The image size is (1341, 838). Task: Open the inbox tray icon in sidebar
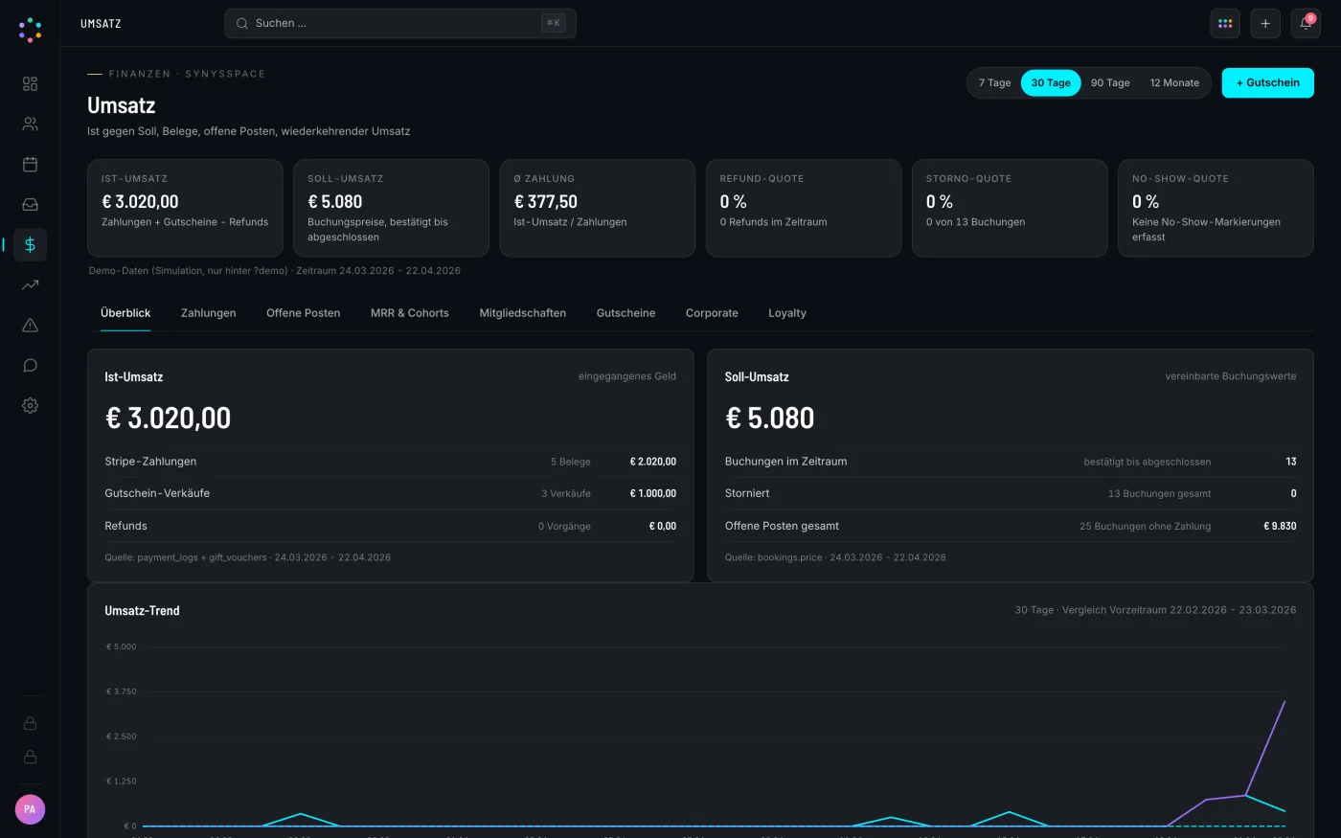tap(30, 205)
